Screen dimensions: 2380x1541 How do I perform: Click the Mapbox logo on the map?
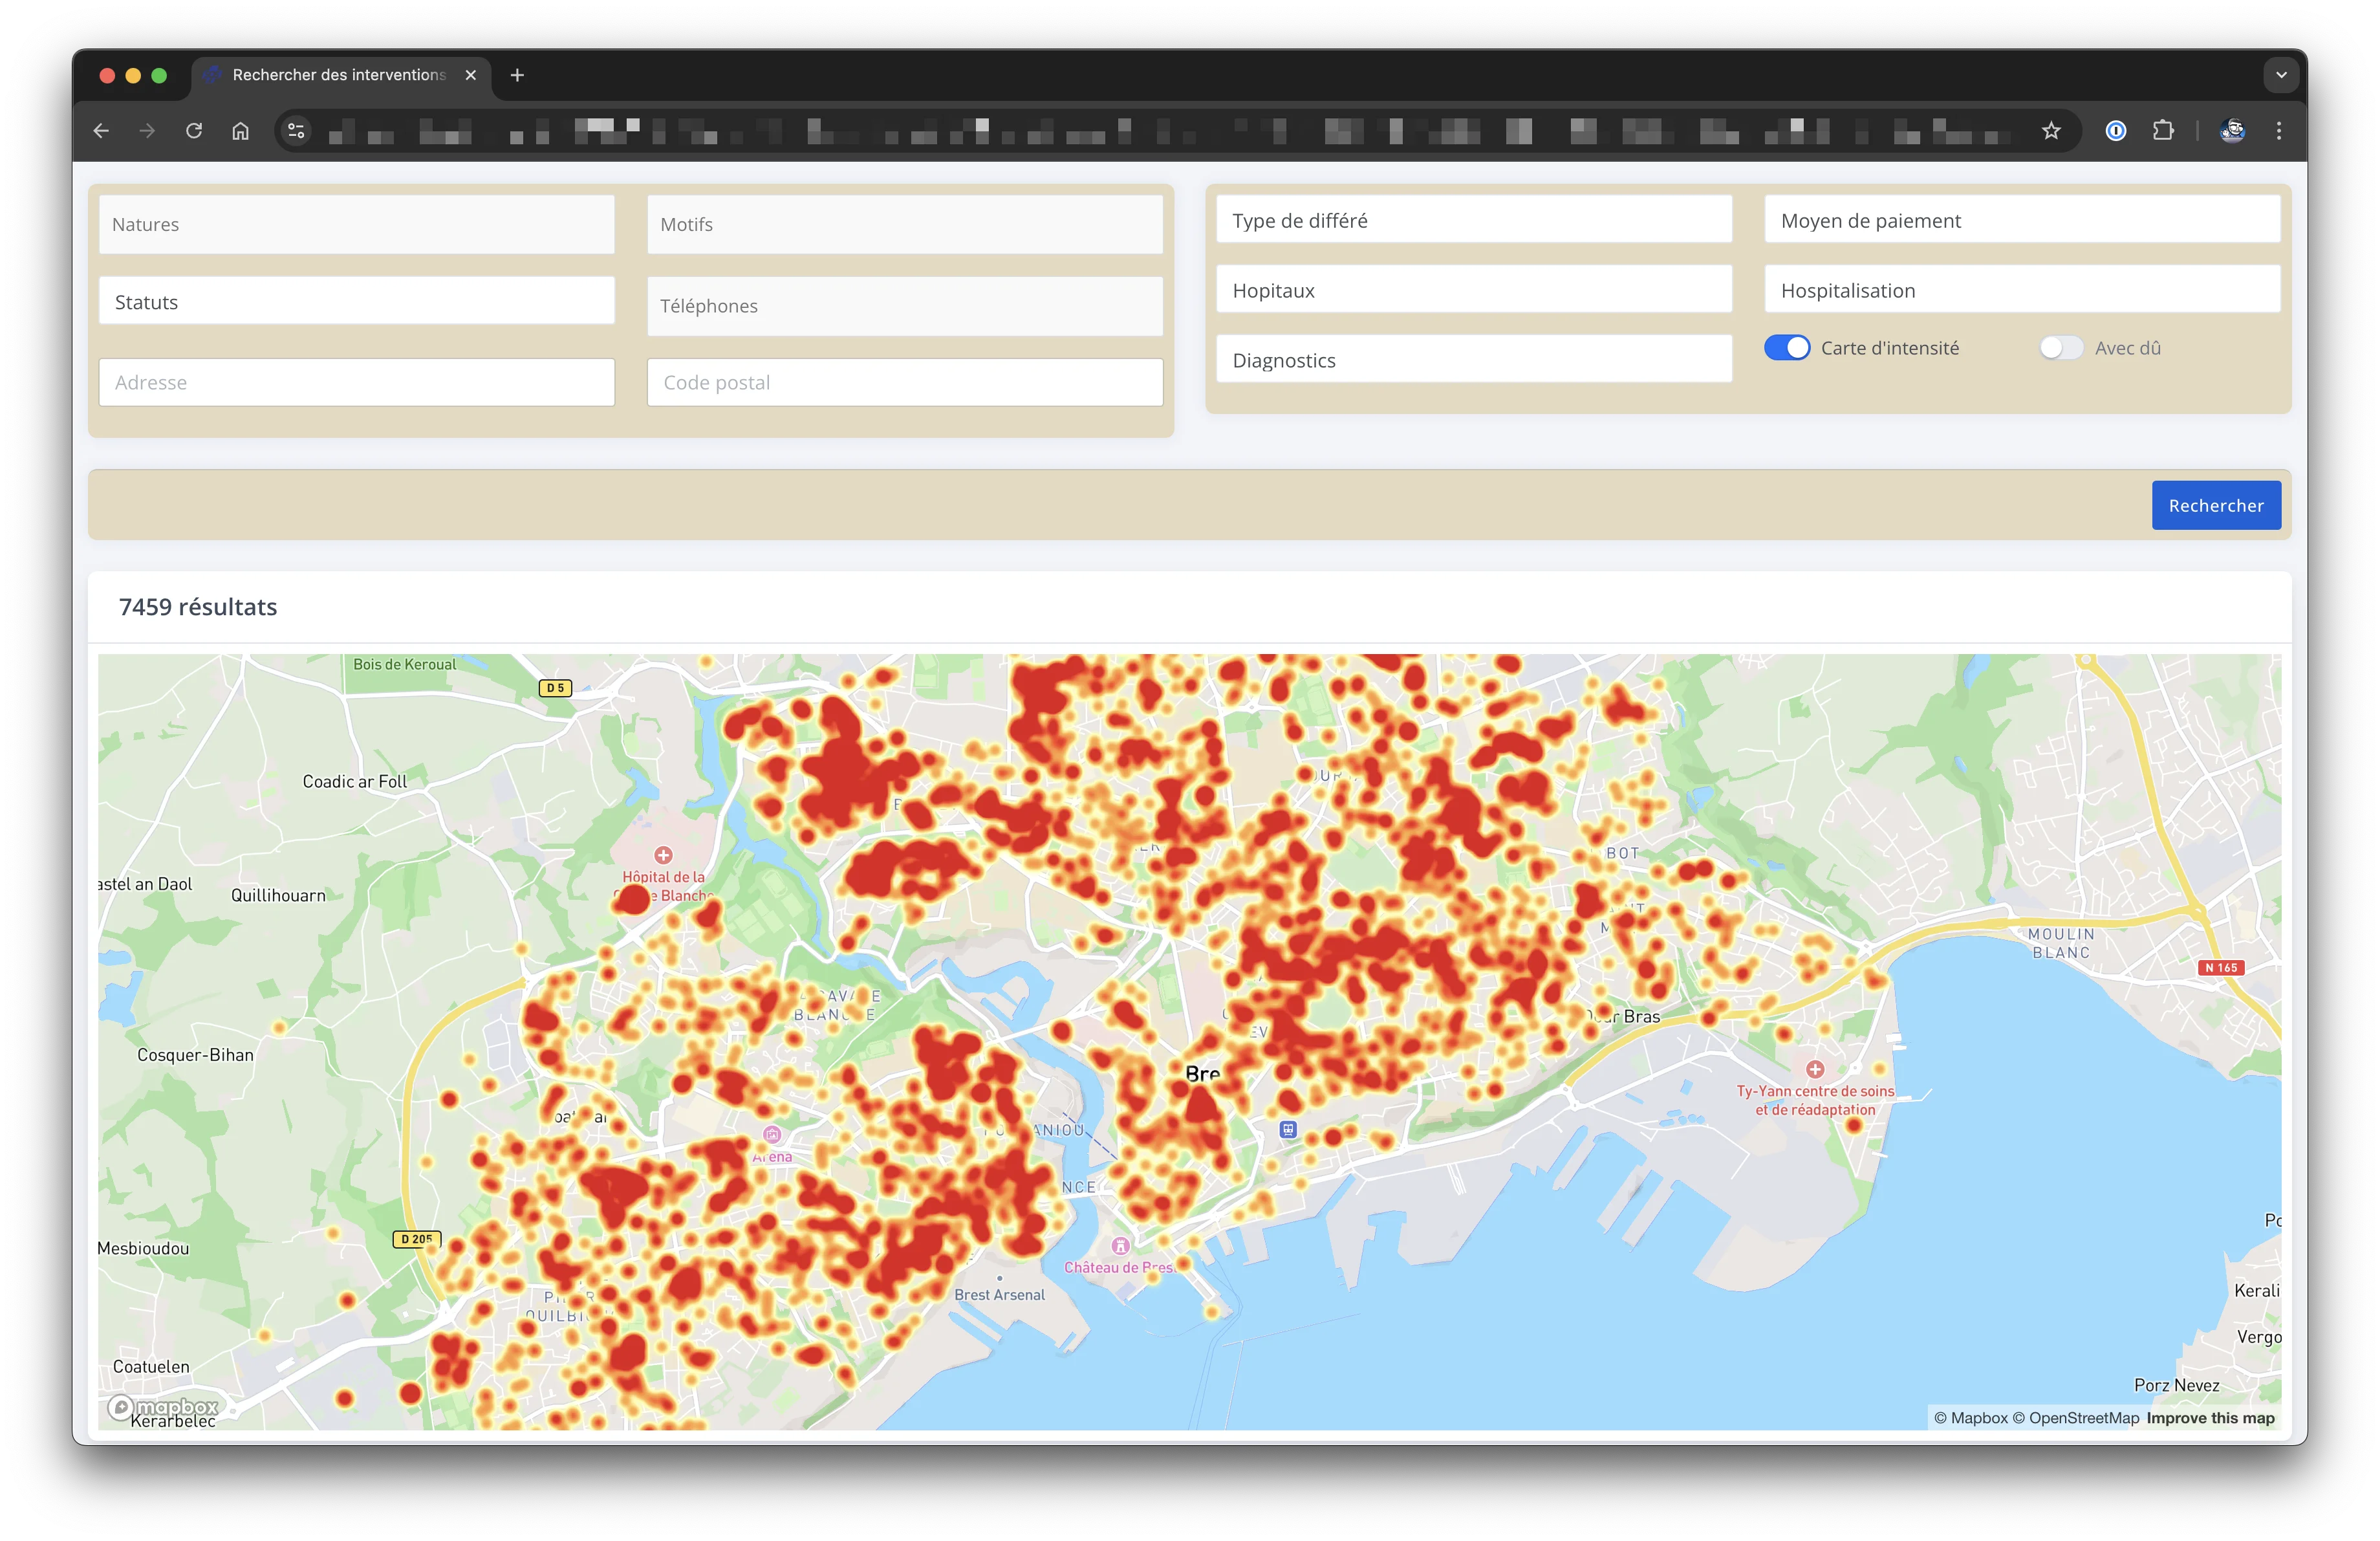pos(164,1407)
